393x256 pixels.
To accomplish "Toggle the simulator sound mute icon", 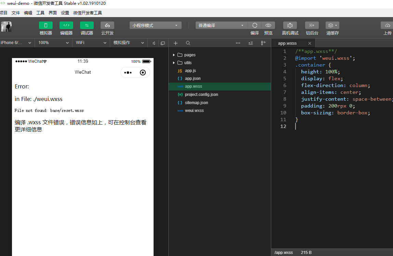I will pyautogui.click(x=154, y=43).
